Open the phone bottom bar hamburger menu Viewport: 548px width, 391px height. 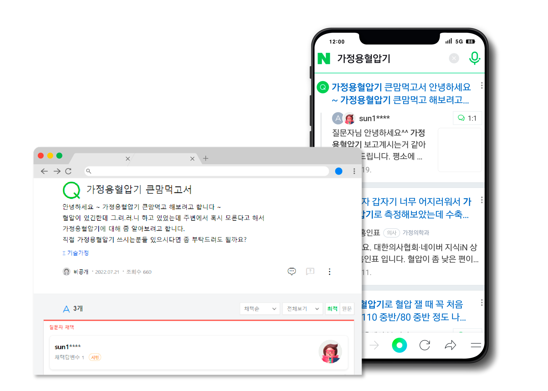[476, 345]
